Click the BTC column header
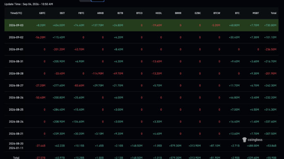The image size is (284, 159). point(237,13)
